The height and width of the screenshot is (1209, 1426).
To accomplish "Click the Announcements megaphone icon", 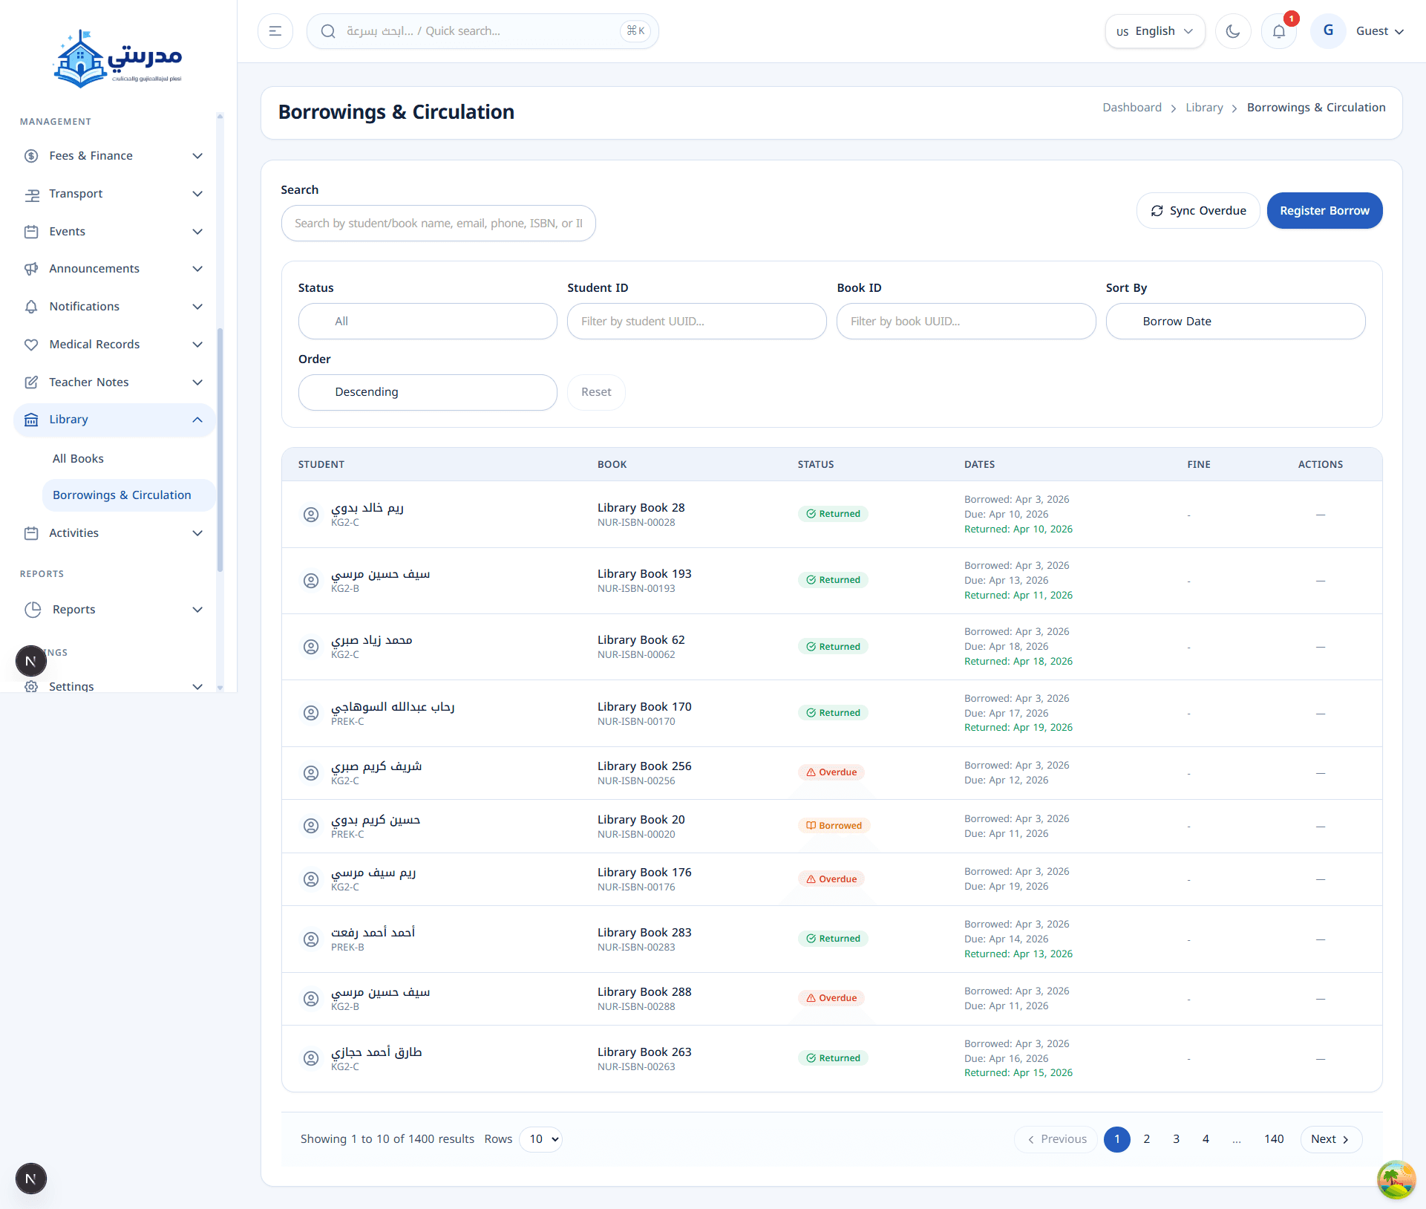I will (31, 269).
